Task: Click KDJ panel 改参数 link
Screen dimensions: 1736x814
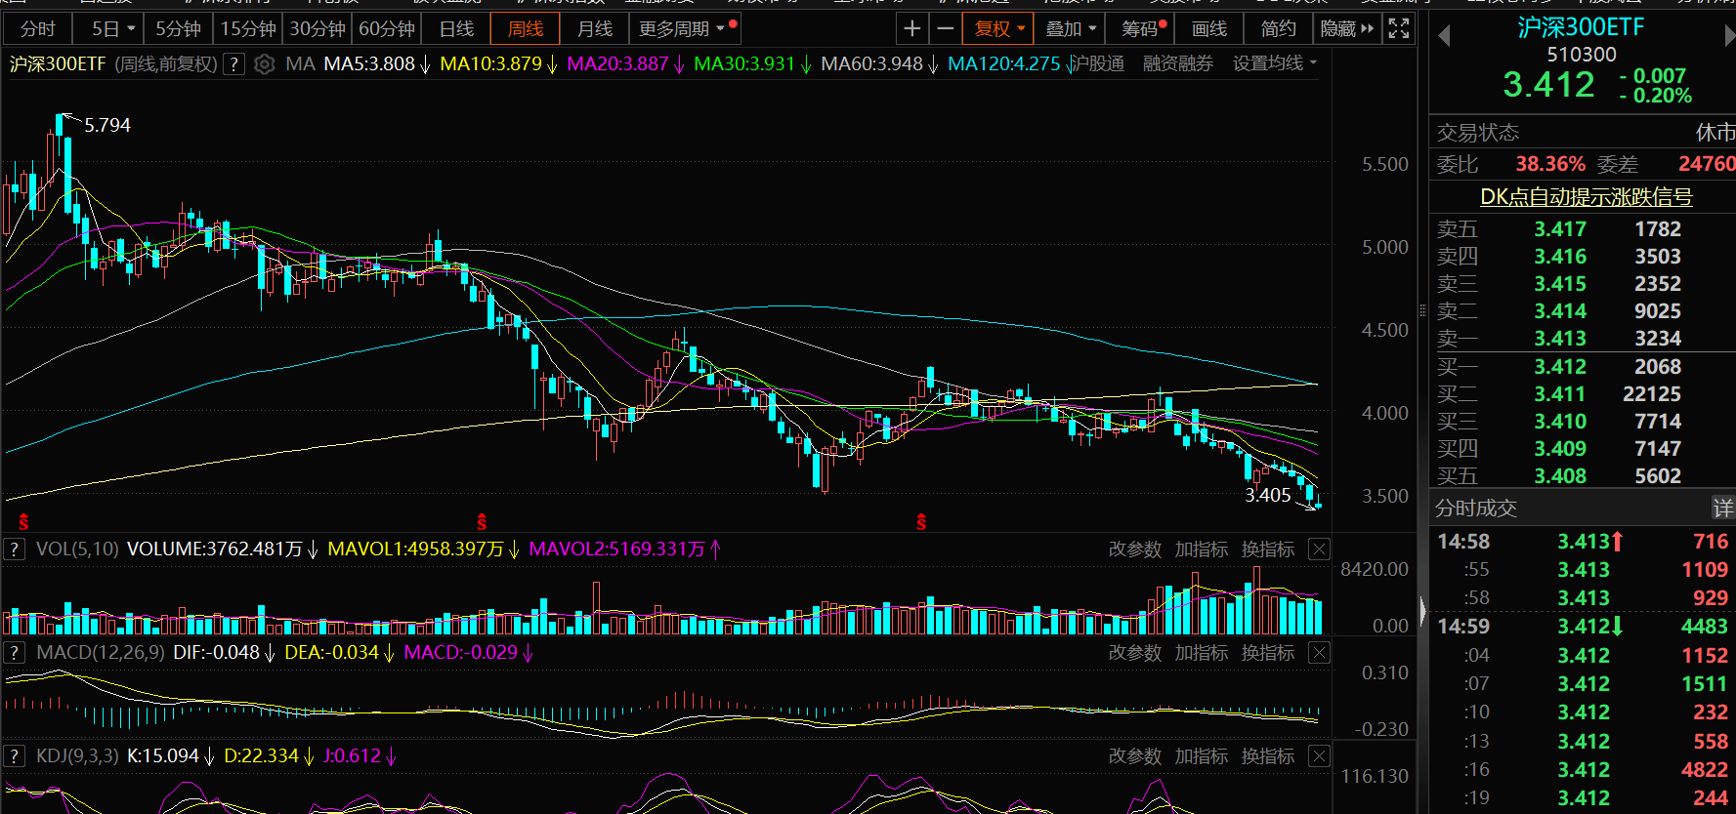Action: tap(1135, 755)
